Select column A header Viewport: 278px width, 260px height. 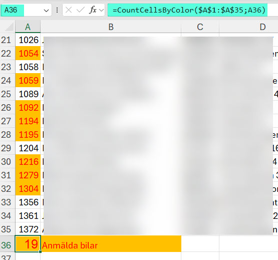(28, 27)
